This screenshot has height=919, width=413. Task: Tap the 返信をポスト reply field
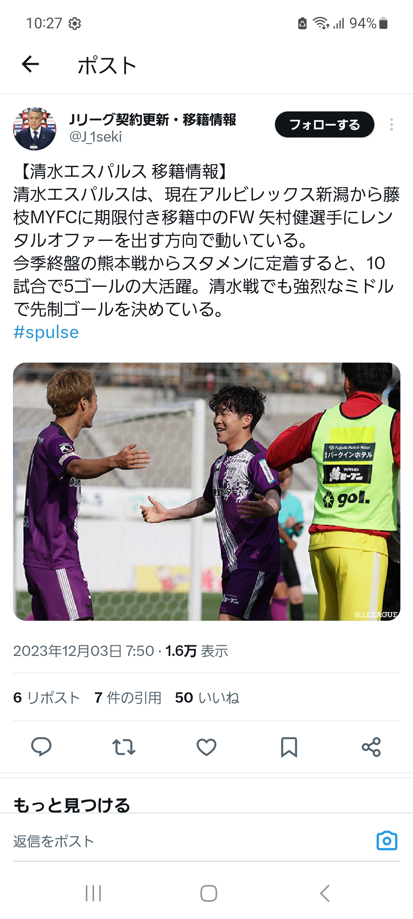(x=191, y=842)
